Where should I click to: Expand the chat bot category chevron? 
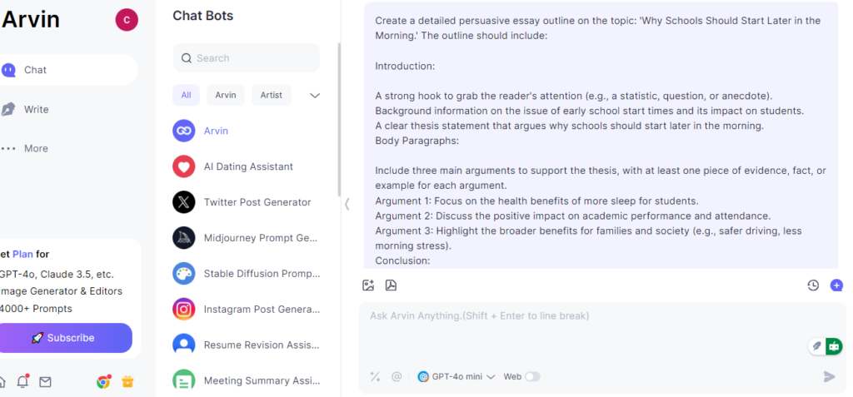tap(314, 95)
